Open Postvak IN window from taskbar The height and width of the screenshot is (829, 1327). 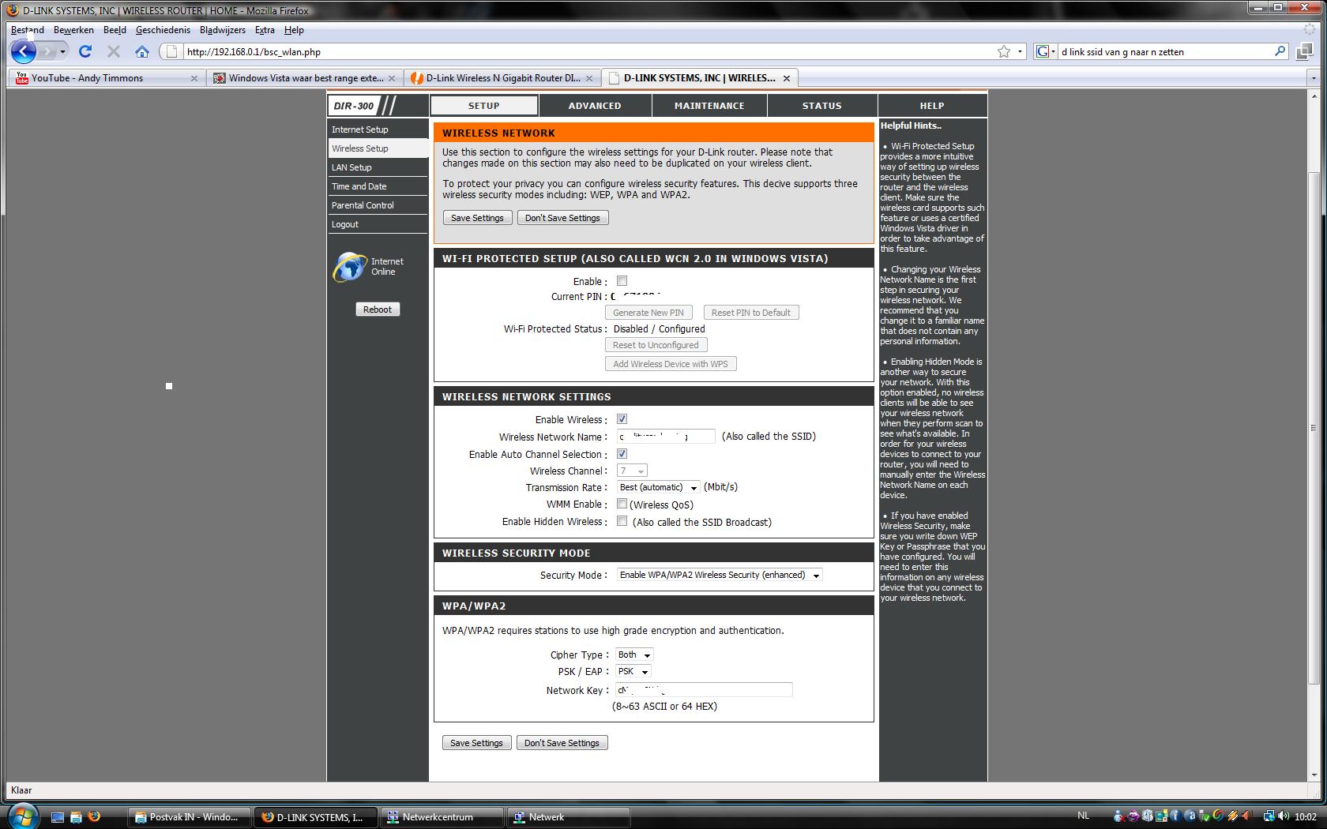click(x=190, y=817)
